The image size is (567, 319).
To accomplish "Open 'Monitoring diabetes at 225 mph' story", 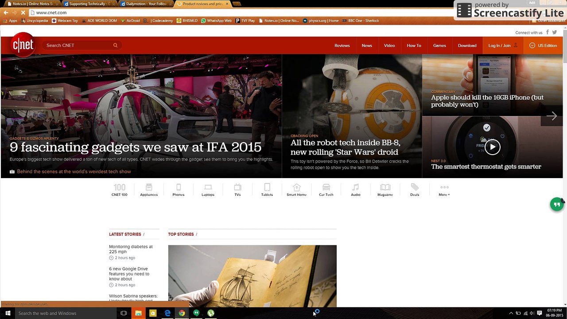I will pos(131,249).
